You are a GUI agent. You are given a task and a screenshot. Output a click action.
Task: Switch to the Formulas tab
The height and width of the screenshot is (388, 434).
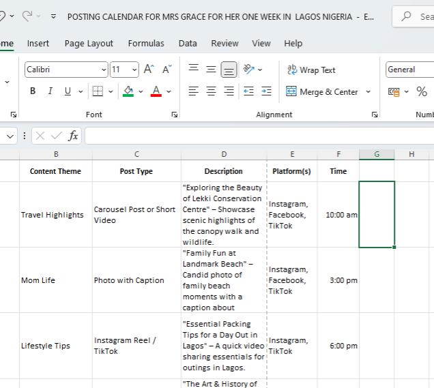146,44
